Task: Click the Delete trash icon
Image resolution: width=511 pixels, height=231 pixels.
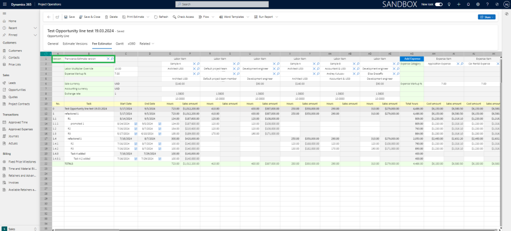Action: click(x=107, y=17)
